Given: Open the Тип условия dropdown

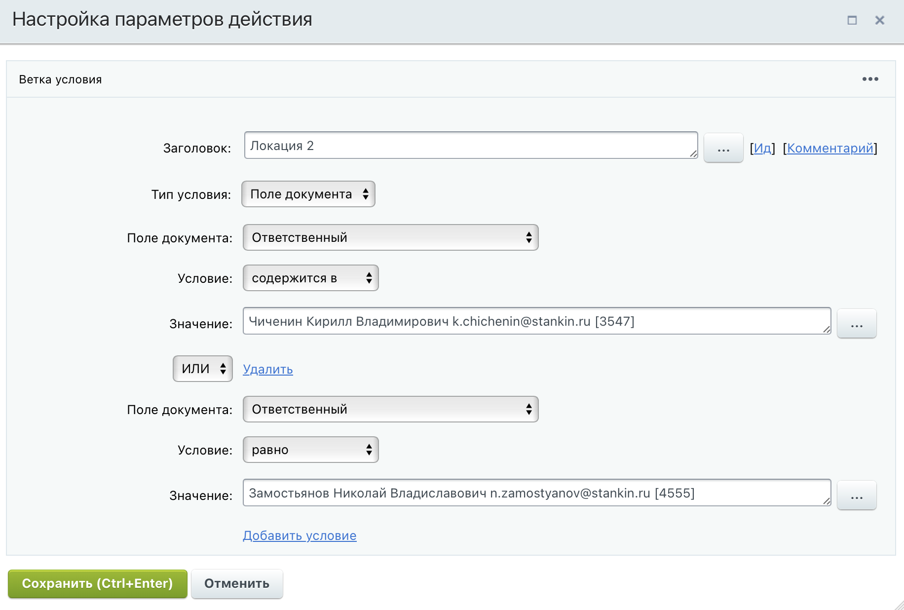Looking at the screenshot, I should 308,194.
